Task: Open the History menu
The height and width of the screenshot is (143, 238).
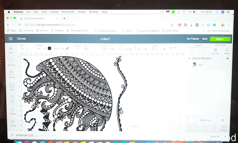Action: point(54,12)
